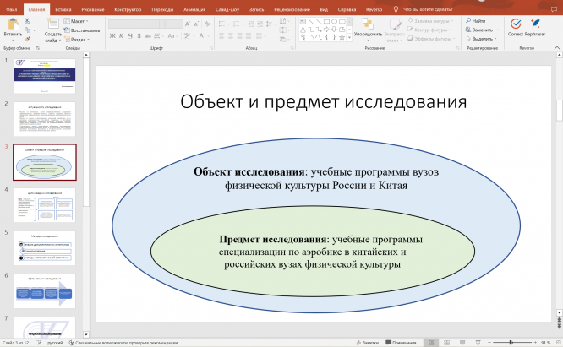Switch to the Вставка tab
This screenshot has width=563, height=347.
tap(62, 8)
